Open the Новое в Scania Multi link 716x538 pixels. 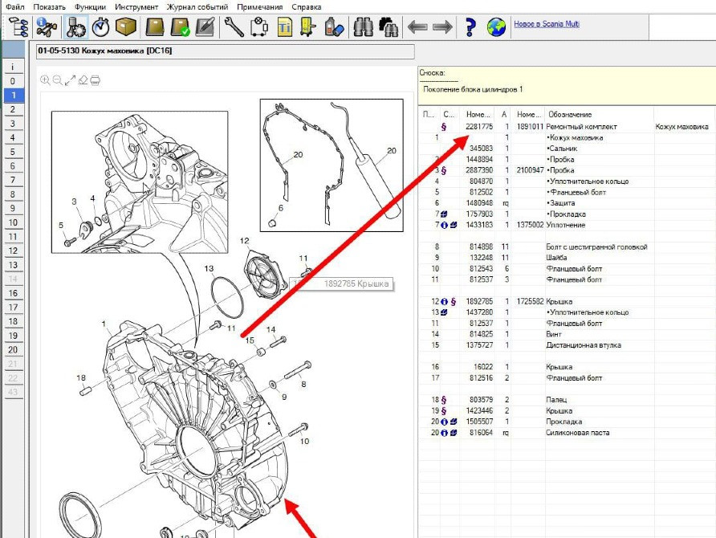coord(546,24)
